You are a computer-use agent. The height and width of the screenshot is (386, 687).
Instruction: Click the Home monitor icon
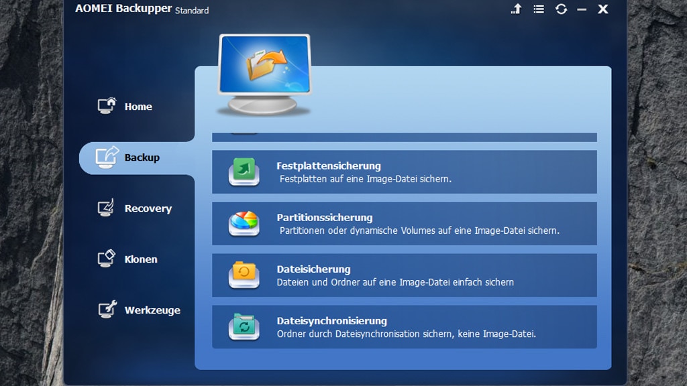(x=107, y=105)
